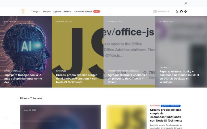Click the first octubre 24, 2025 date on Office.js card
The image size is (207, 129).
115,21
